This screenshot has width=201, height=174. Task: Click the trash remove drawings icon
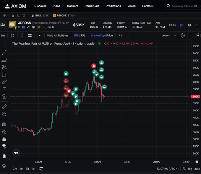pyautogui.click(x=4, y=156)
